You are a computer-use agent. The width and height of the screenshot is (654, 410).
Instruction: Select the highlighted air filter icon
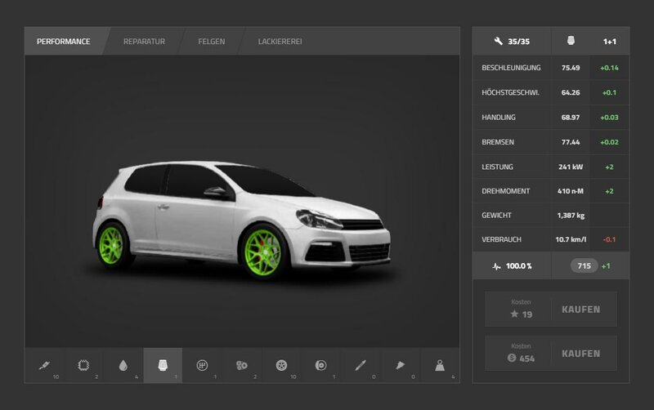coord(163,366)
